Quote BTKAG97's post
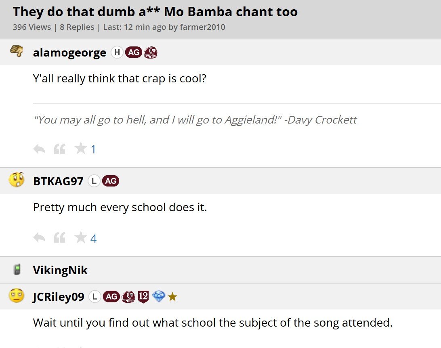 [x=59, y=238]
